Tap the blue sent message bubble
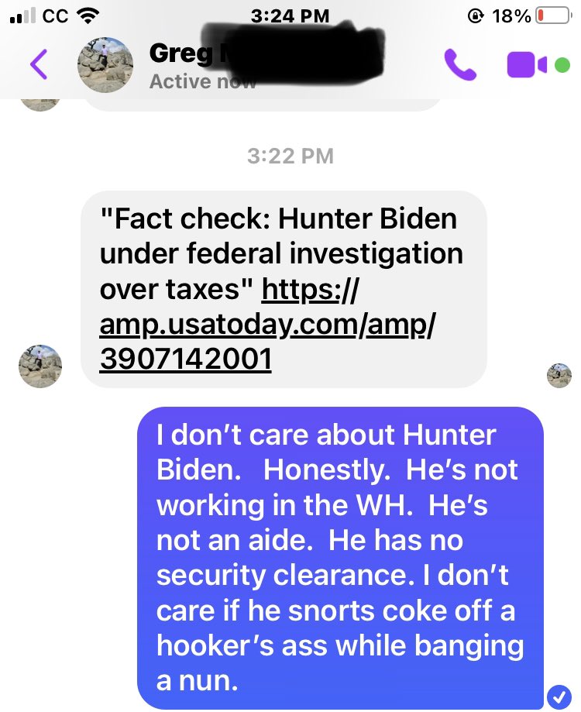Screen dimensions: 581x712 tap(340, 558)
